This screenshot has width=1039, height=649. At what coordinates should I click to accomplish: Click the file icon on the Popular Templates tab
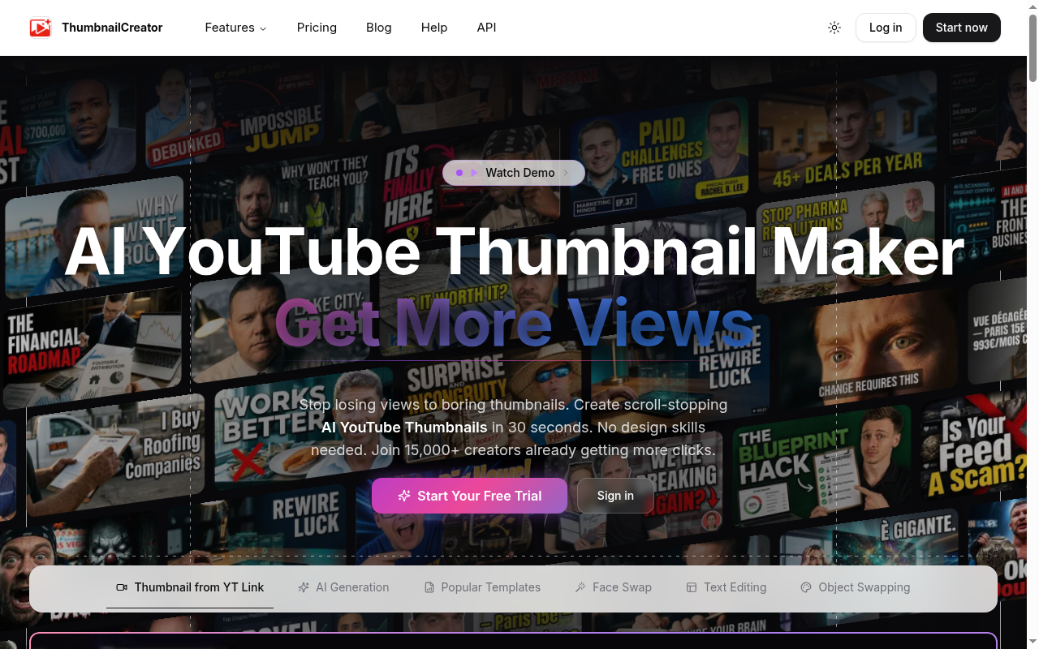point(429,587)
